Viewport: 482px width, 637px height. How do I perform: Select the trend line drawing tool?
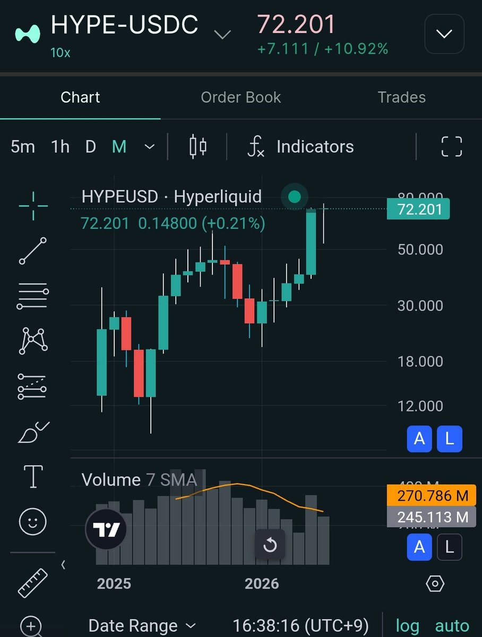coord(33,251)
